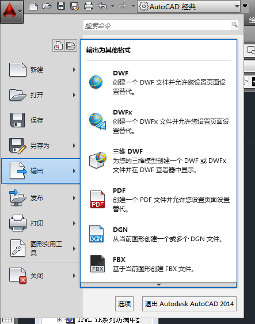
Task: Click the New file icon in quick access toolbar
Action: [x=33, y=6]
